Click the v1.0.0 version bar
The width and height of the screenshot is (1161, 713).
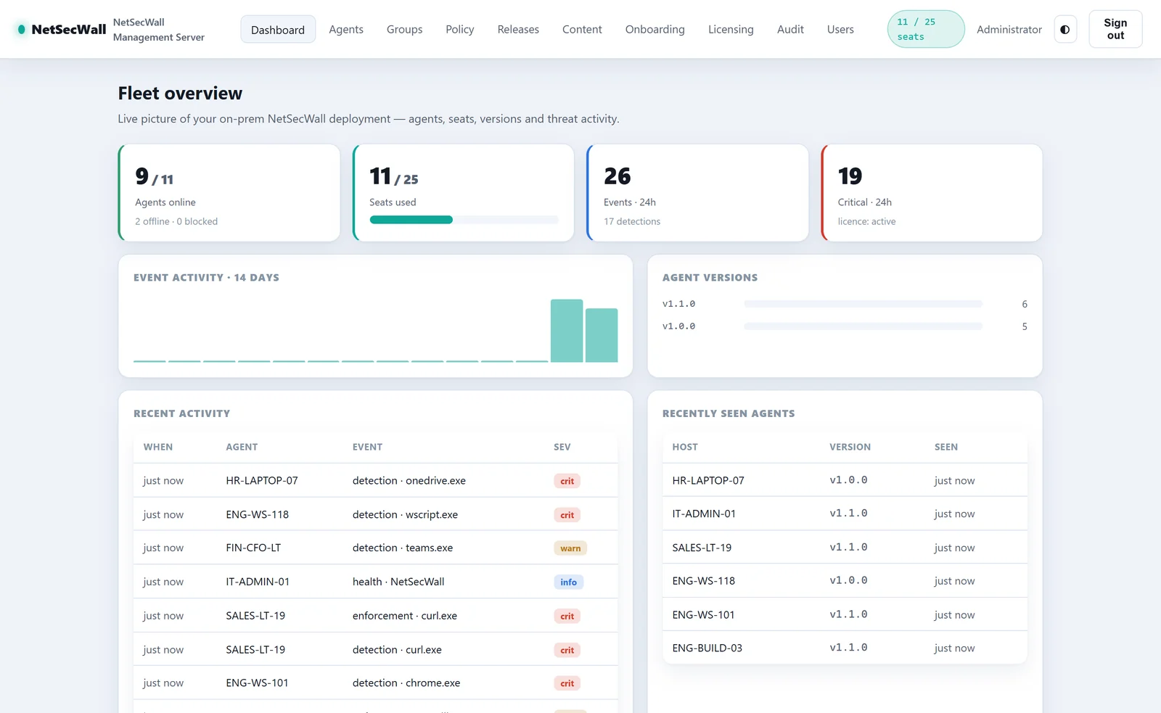coord(863,326)
